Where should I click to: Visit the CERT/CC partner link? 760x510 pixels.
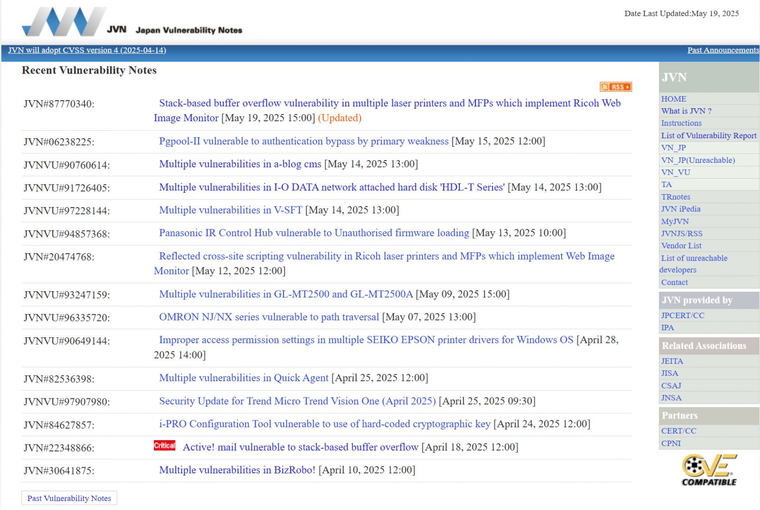679,431
